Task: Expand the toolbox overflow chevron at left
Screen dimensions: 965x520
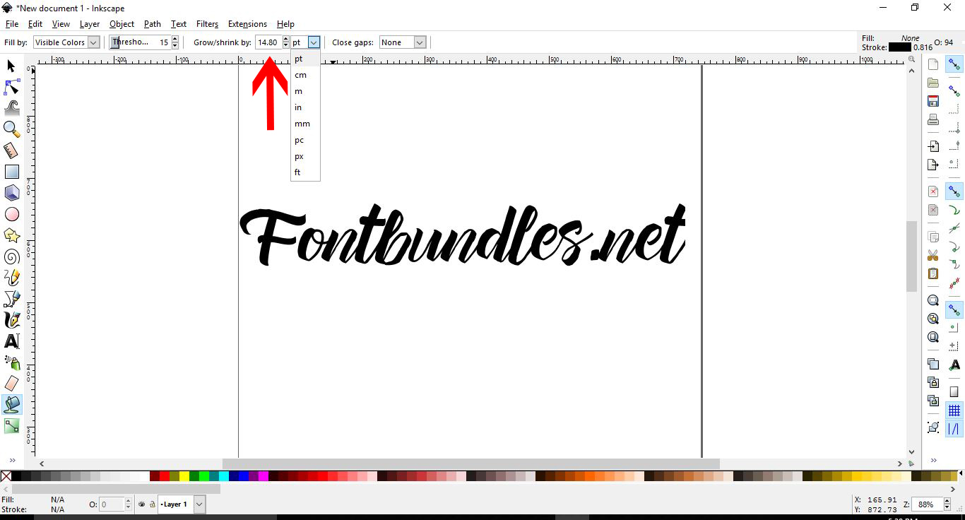Action: [12, 460]
